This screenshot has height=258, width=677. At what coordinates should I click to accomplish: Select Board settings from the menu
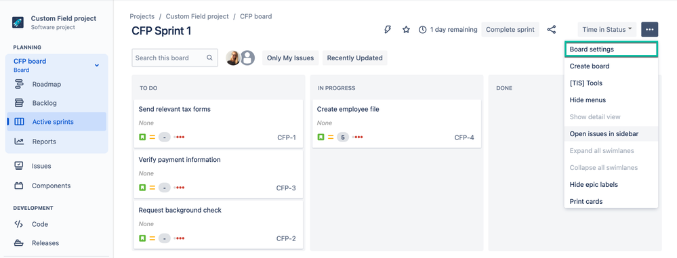coord(611,49)
